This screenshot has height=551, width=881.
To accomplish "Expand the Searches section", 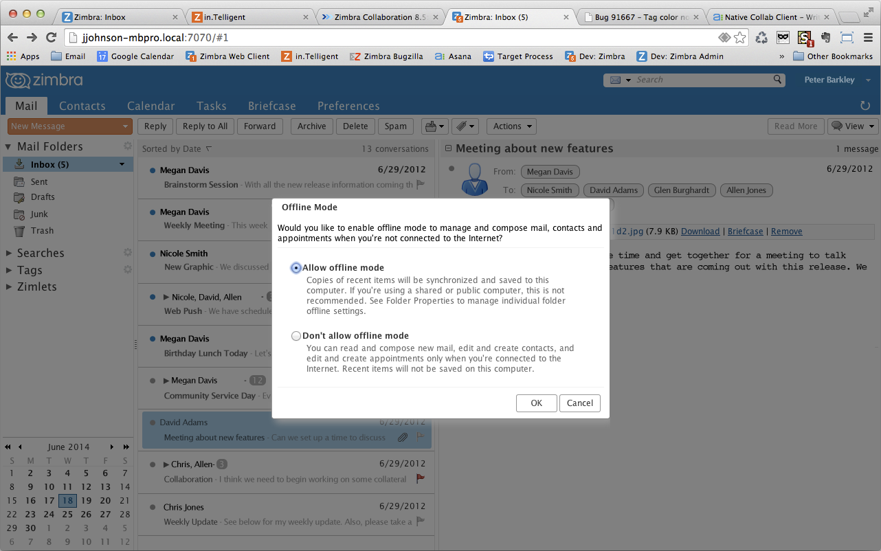I will pos(8,253).
